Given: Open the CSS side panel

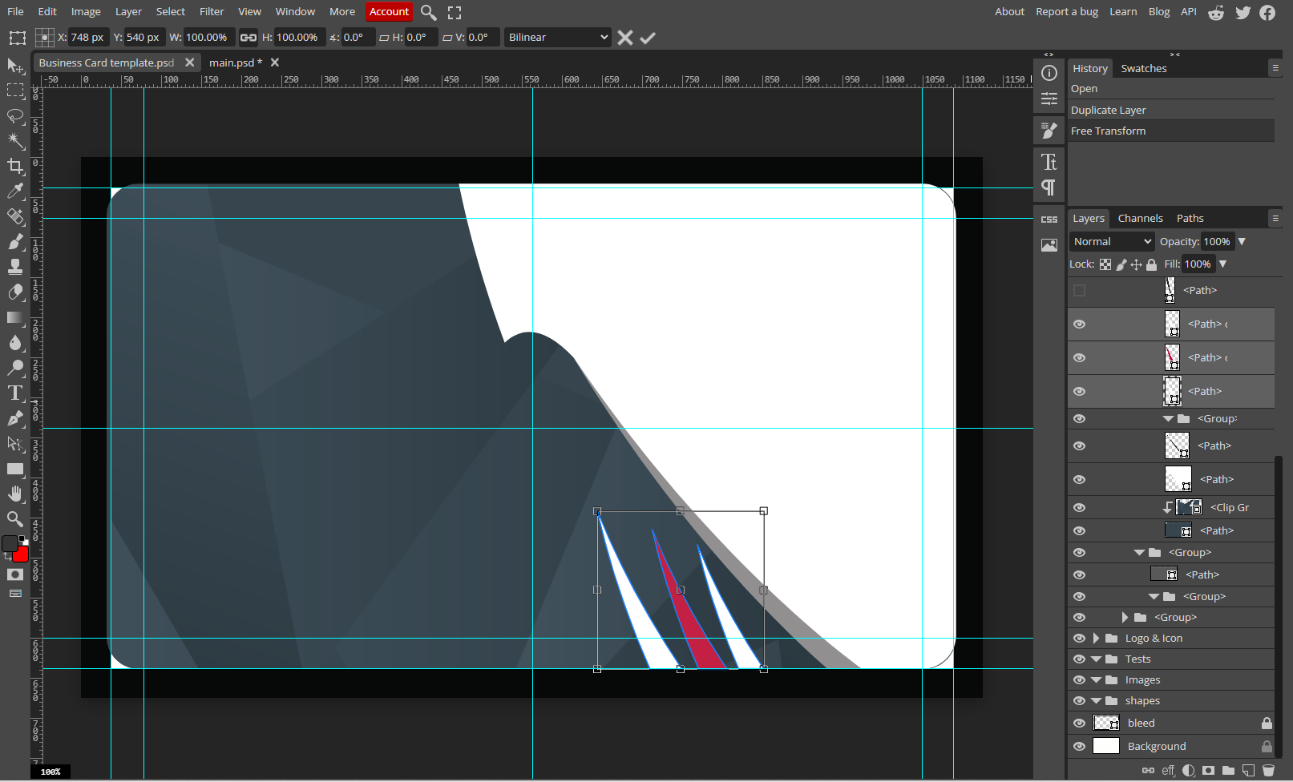Looking at the screenshot, I should pos(1049,220).
